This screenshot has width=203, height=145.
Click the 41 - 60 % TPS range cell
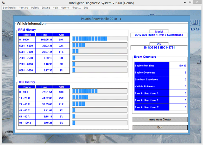27,110
